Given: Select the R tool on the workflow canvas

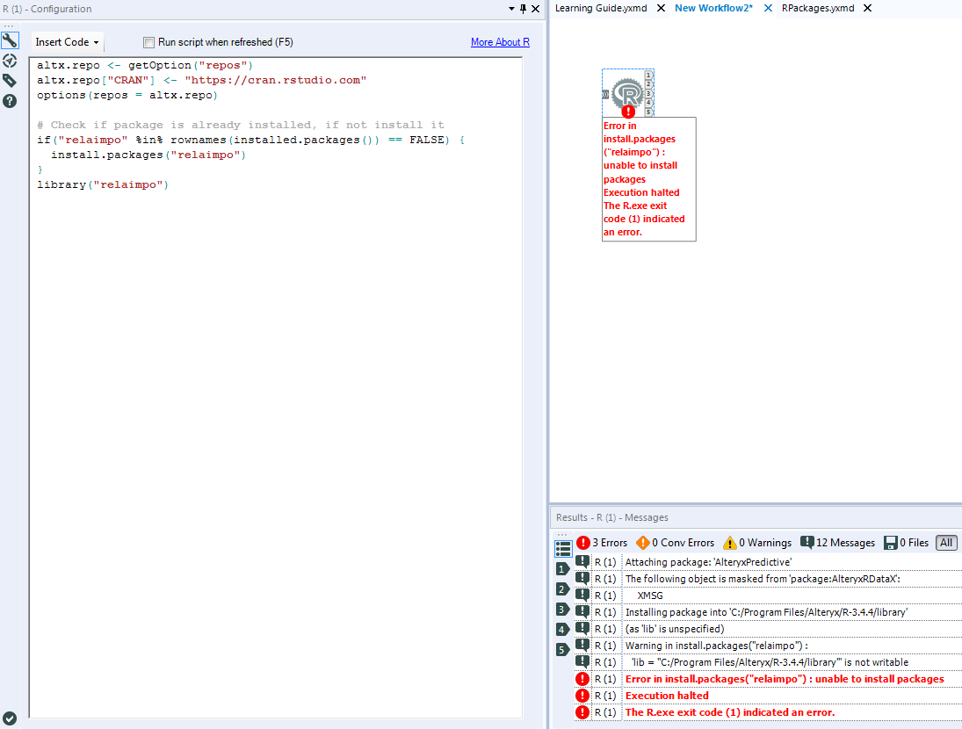Looking at the screenshot, I should (x=627, y=90).
